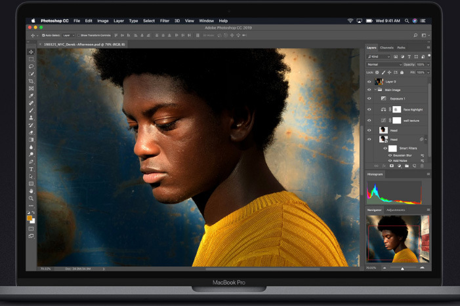Click the search icon in options bar
This screenshot has width=460, height=306.
415,35
